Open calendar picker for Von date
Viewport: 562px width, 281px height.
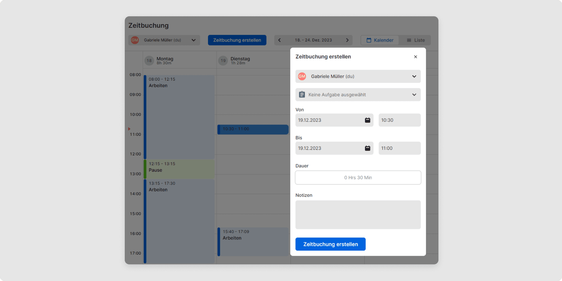pos(367,120)
